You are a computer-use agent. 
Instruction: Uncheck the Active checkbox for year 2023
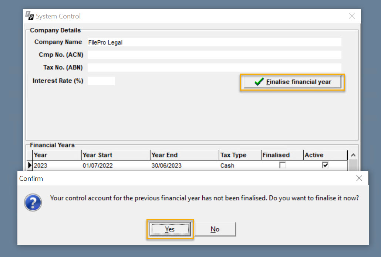[x=325, y=165]
